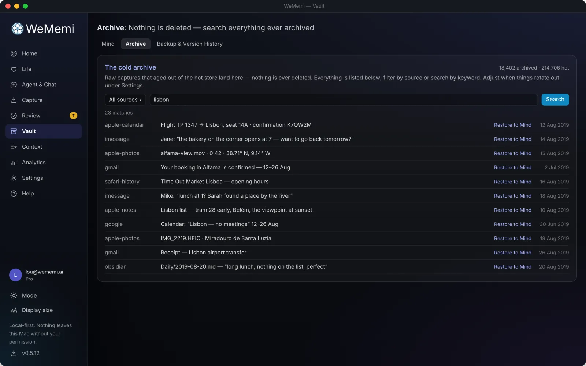Viewport: 586px width, 366px height.
Task: Focus the lisbon search input field
Action: [x=344, y=100]
